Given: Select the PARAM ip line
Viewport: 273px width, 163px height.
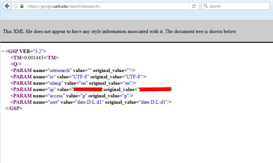Looking at the screenshot, I should pos(92,89).
